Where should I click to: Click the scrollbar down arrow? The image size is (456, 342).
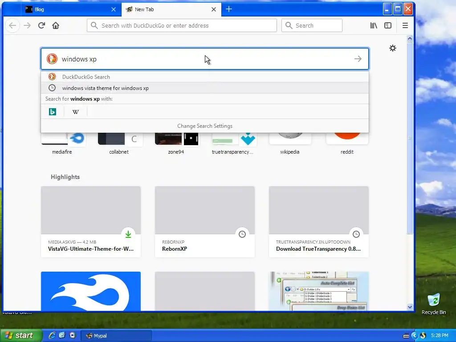tap(410, 307)
